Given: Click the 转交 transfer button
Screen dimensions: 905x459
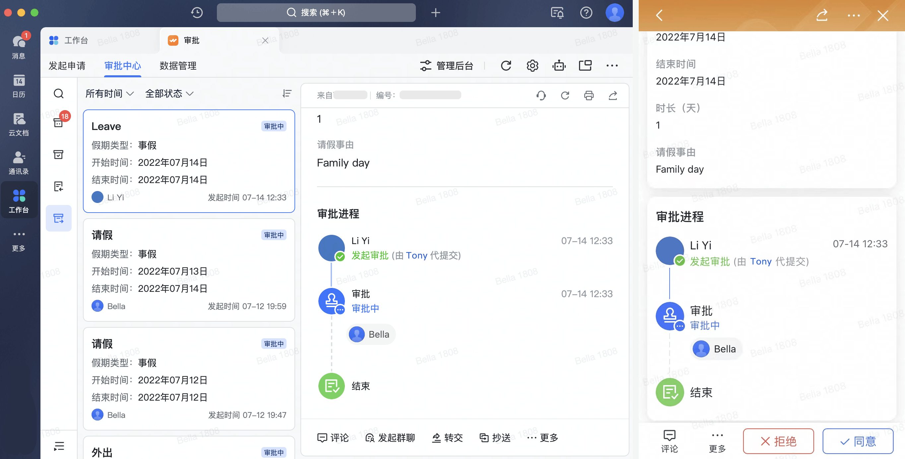Looking at the screenshot, I should tap(447, 438).
